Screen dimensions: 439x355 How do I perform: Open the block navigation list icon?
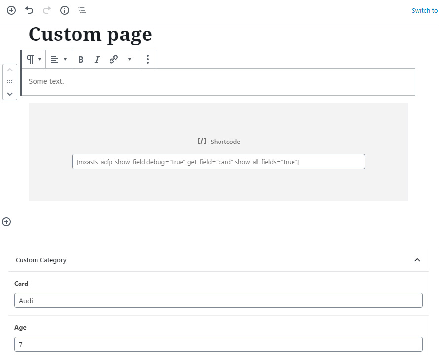(82, 11)
